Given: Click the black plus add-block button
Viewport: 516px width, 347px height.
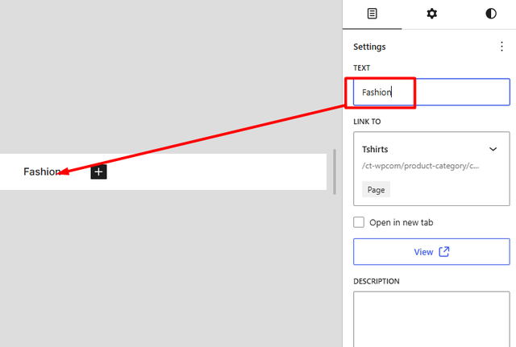Looking at the screenshot, I should click(98, 171).
